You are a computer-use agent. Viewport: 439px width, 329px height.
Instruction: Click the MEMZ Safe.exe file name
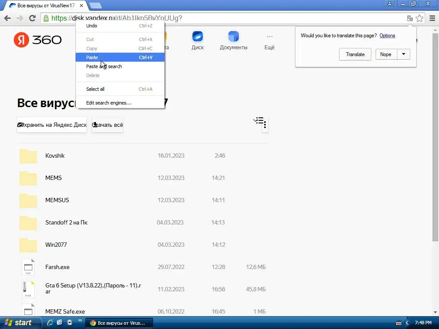pos(65,312)
